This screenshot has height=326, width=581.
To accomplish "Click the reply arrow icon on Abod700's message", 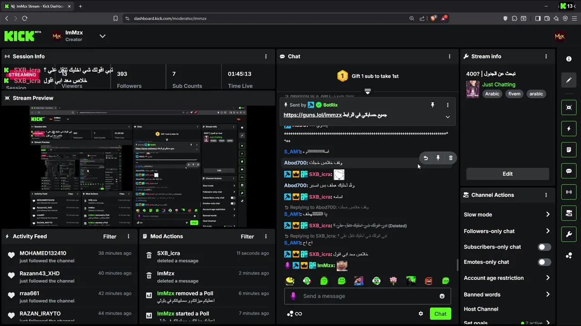I will (425, 158).
